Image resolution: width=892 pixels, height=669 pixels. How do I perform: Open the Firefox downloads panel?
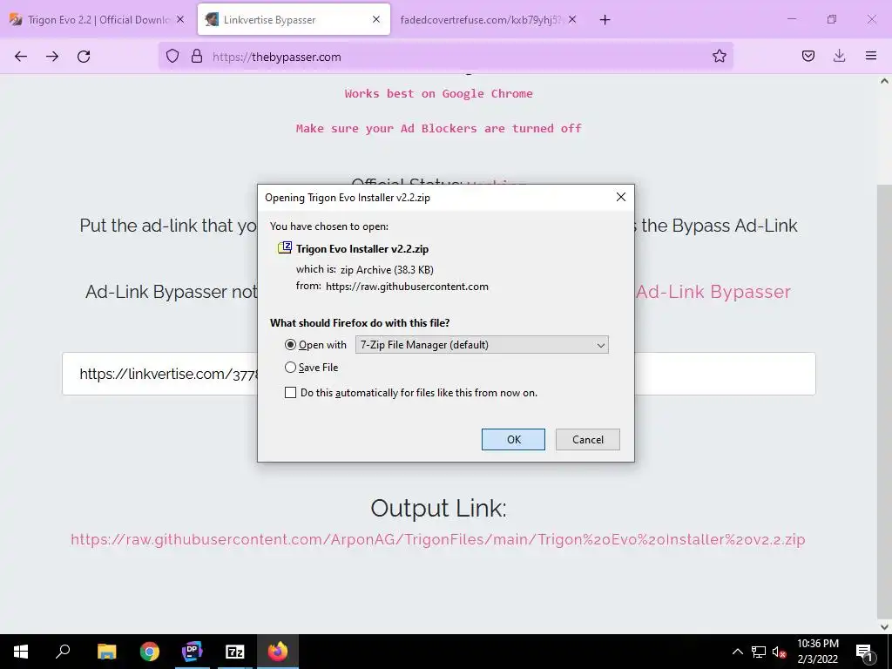pyautogui.click(x=839, y=57)
